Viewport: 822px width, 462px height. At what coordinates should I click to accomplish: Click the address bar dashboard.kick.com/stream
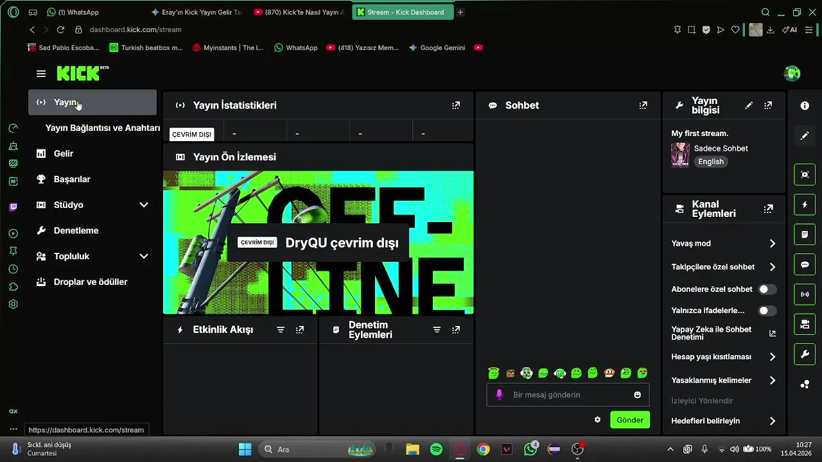pyautogui.click(x=136, y=30)
